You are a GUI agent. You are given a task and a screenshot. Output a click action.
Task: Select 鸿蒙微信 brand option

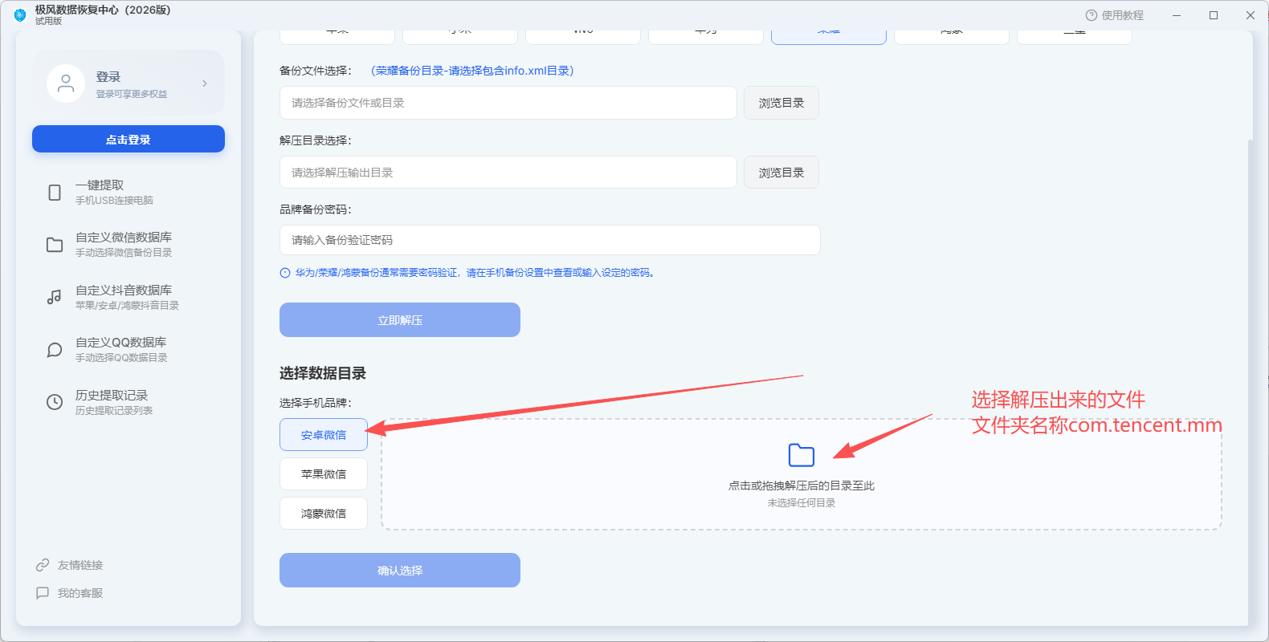coord(324,514)
